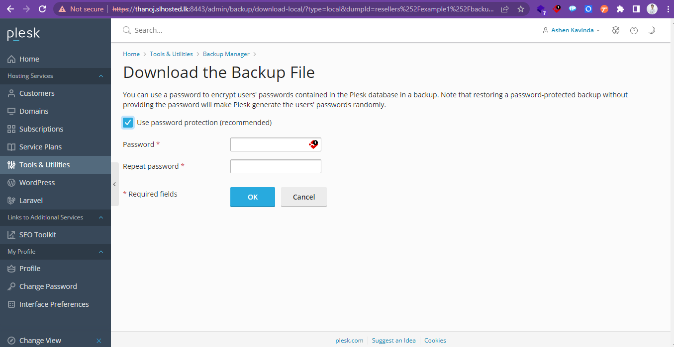
Task: Open the browser extensions puzzle icon
Action: tap(620, 9)
